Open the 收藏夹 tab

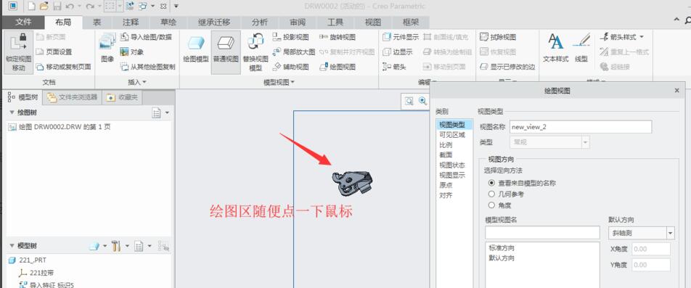click(122, 97)
